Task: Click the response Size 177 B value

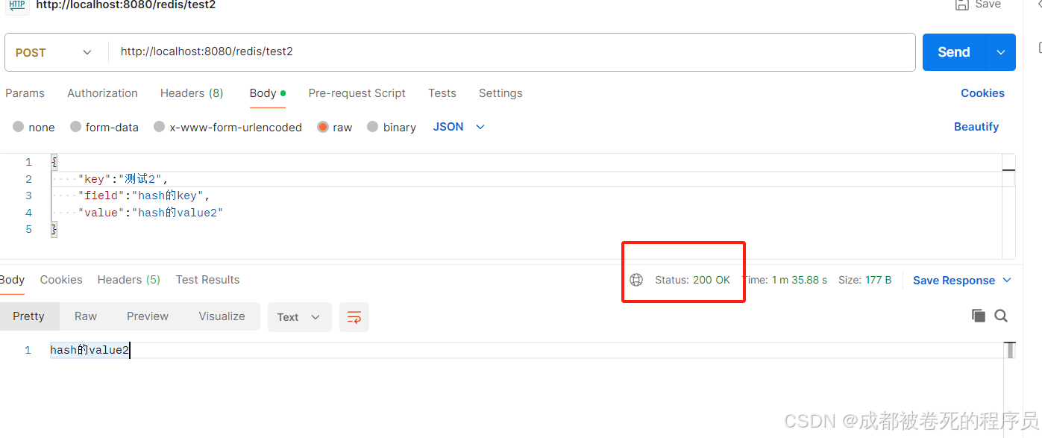Action: [865, 280]
